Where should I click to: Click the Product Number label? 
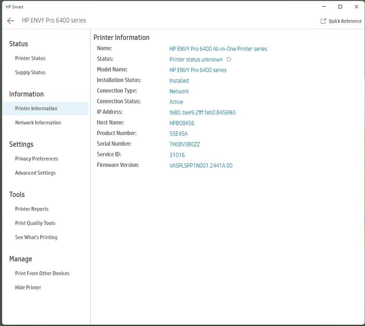click(117, 133)
